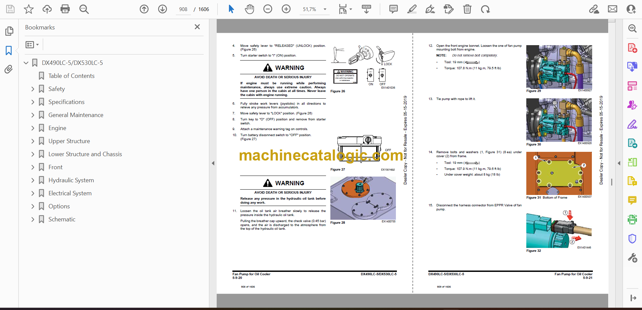The image size is (642, 310).
Task: Upload file to cloud icon
Action: [x=47, y=9]
